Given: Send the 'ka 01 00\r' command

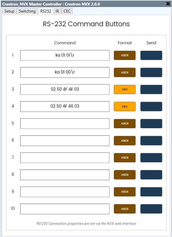Looking at the screenshot, I should [x=151, y=72].
